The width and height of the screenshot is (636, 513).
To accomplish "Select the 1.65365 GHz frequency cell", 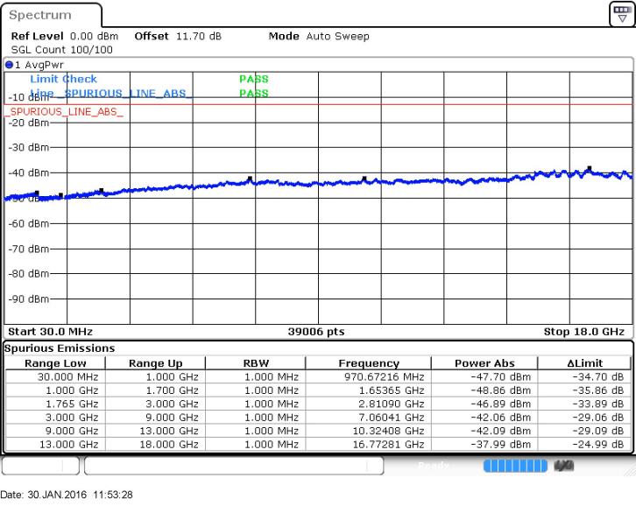I will [x=369, y=390].
